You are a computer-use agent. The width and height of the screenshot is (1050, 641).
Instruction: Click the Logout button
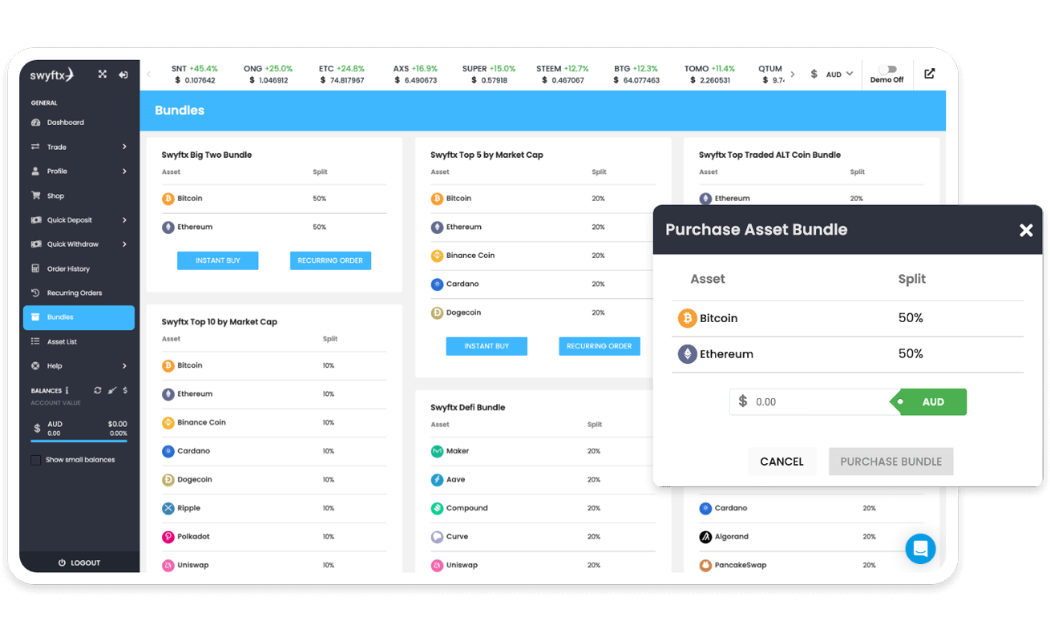[79, 562]
